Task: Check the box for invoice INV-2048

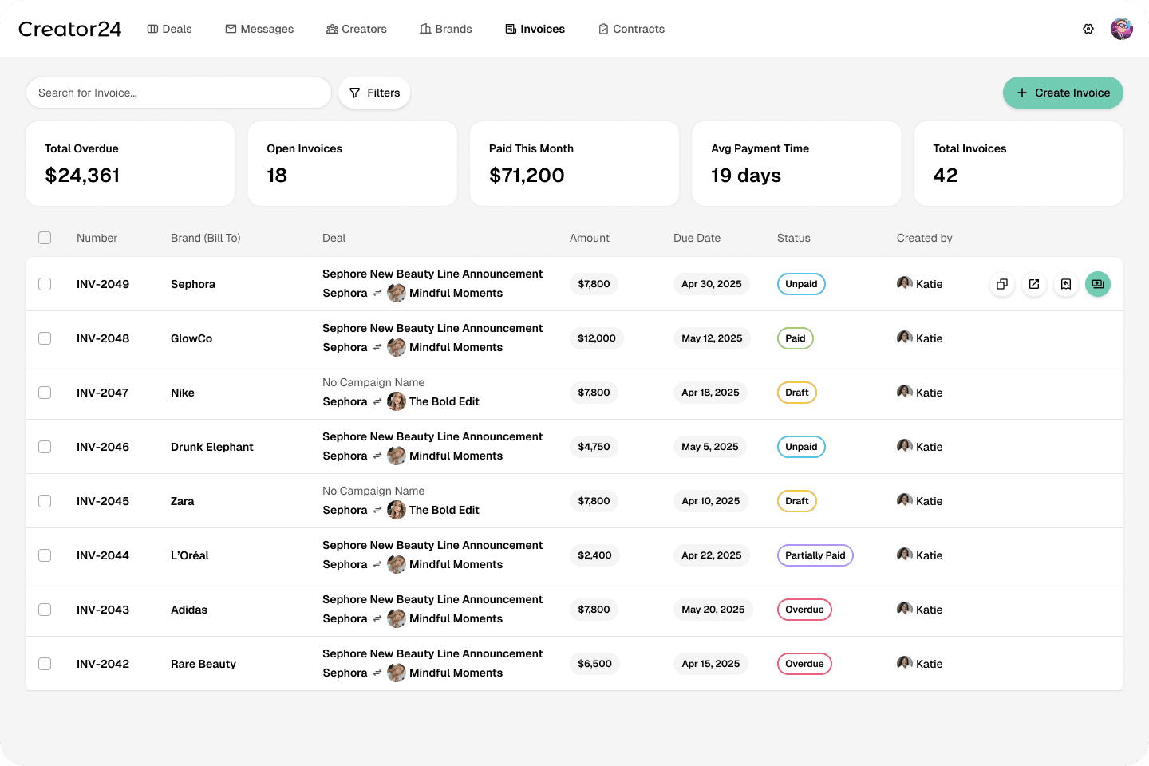Action: coord(45,338)
